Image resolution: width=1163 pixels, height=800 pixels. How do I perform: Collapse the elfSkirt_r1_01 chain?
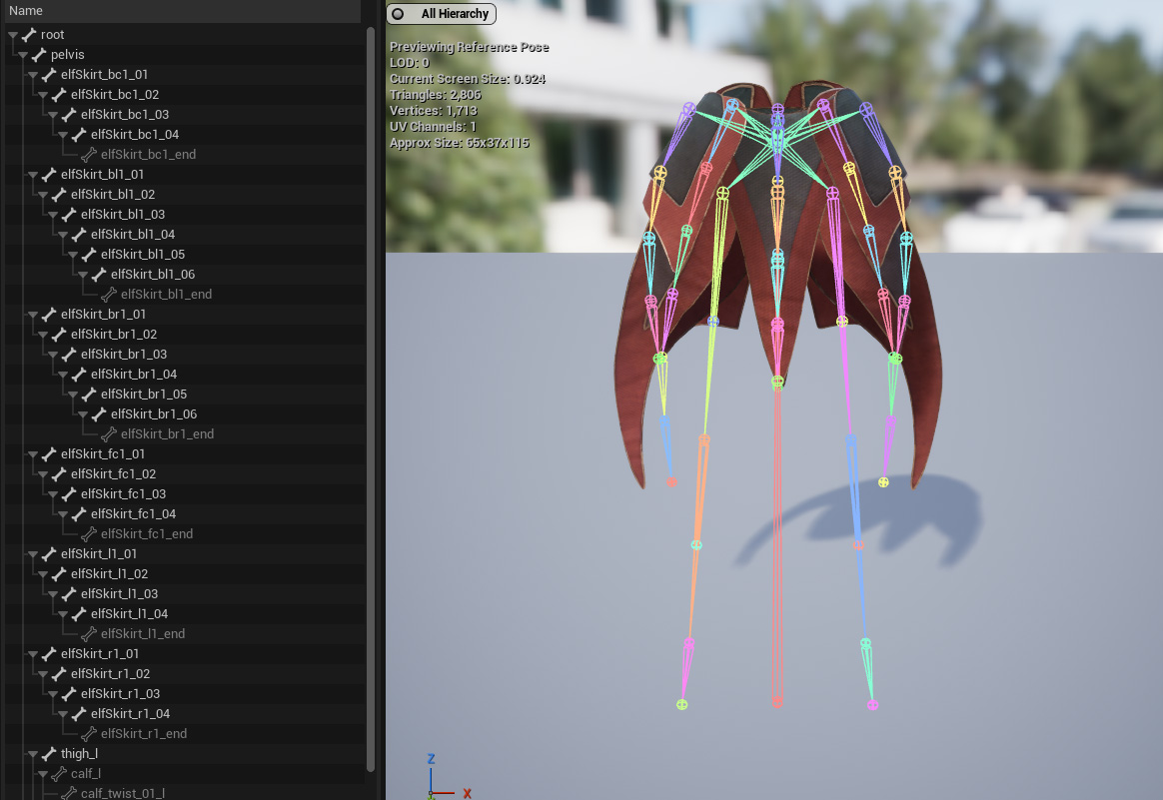pos(33,654)
